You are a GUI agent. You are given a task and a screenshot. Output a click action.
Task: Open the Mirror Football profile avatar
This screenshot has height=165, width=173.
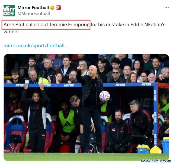pyautogui.click(x=9, y=10)
